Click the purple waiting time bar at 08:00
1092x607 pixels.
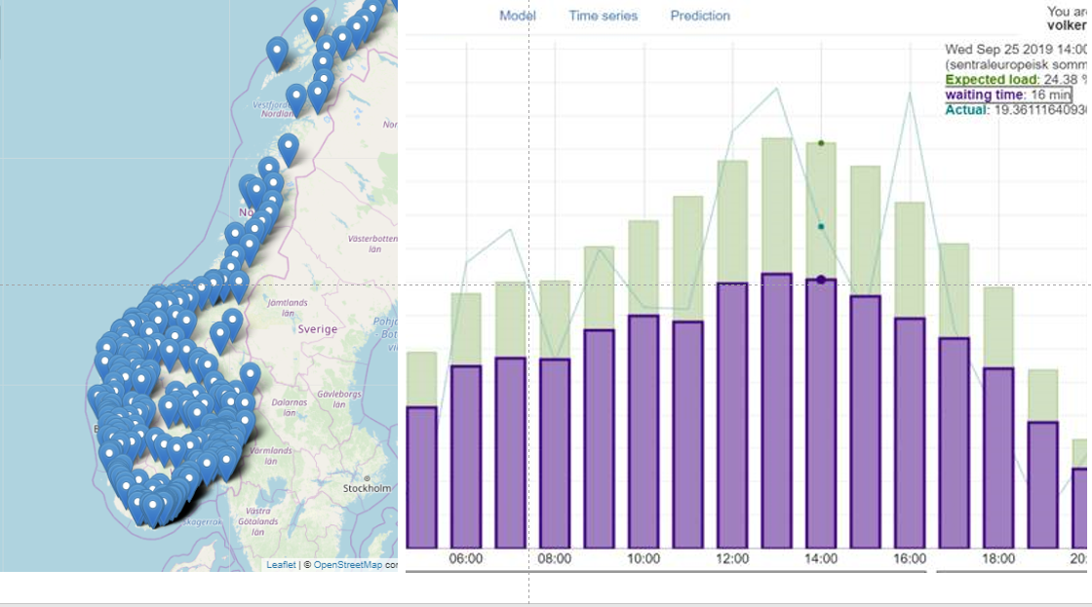pyautogui.click(x=555, y=453)
